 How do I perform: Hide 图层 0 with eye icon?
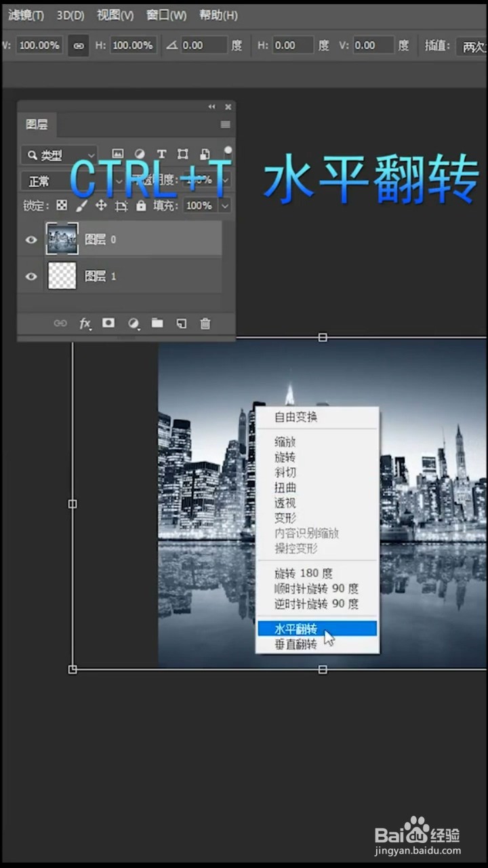31,239
